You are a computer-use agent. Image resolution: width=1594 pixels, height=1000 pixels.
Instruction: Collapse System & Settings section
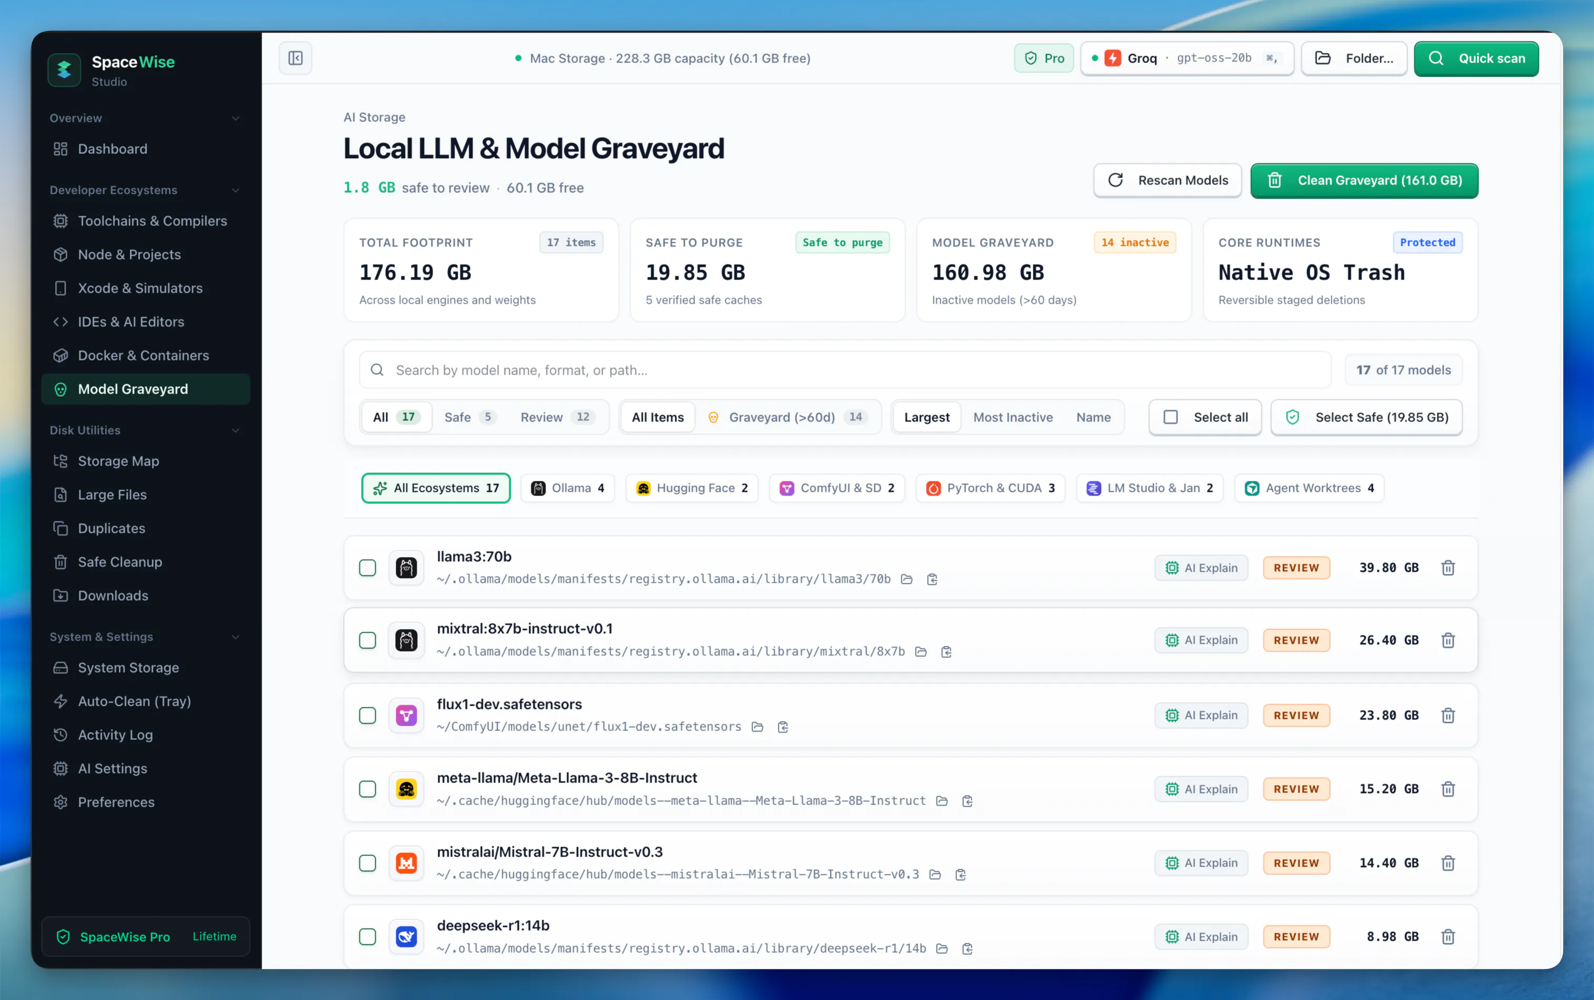(235, 637)
